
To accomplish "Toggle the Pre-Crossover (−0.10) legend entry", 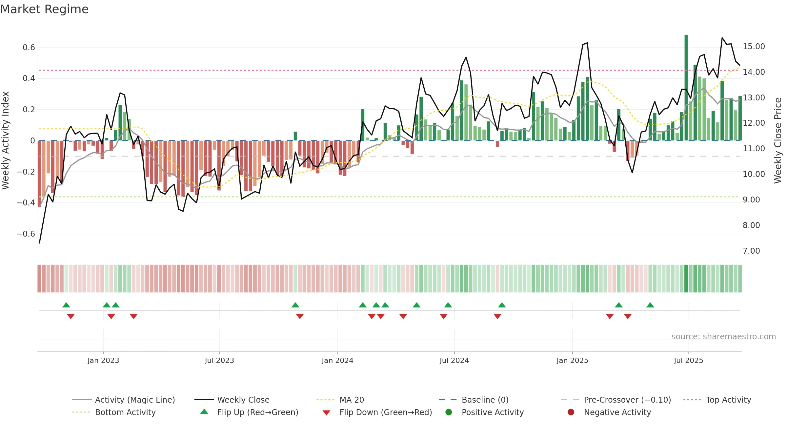I will (616, 400).
